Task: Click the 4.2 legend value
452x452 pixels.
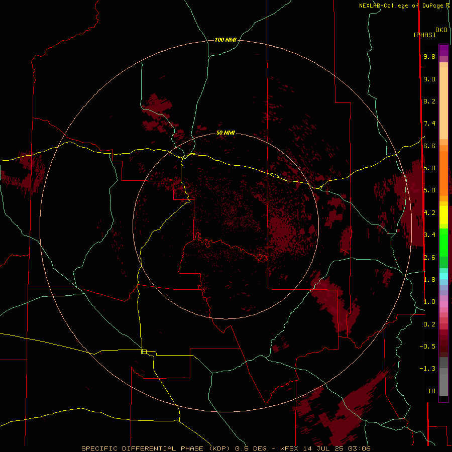Action: click(429, 213)
